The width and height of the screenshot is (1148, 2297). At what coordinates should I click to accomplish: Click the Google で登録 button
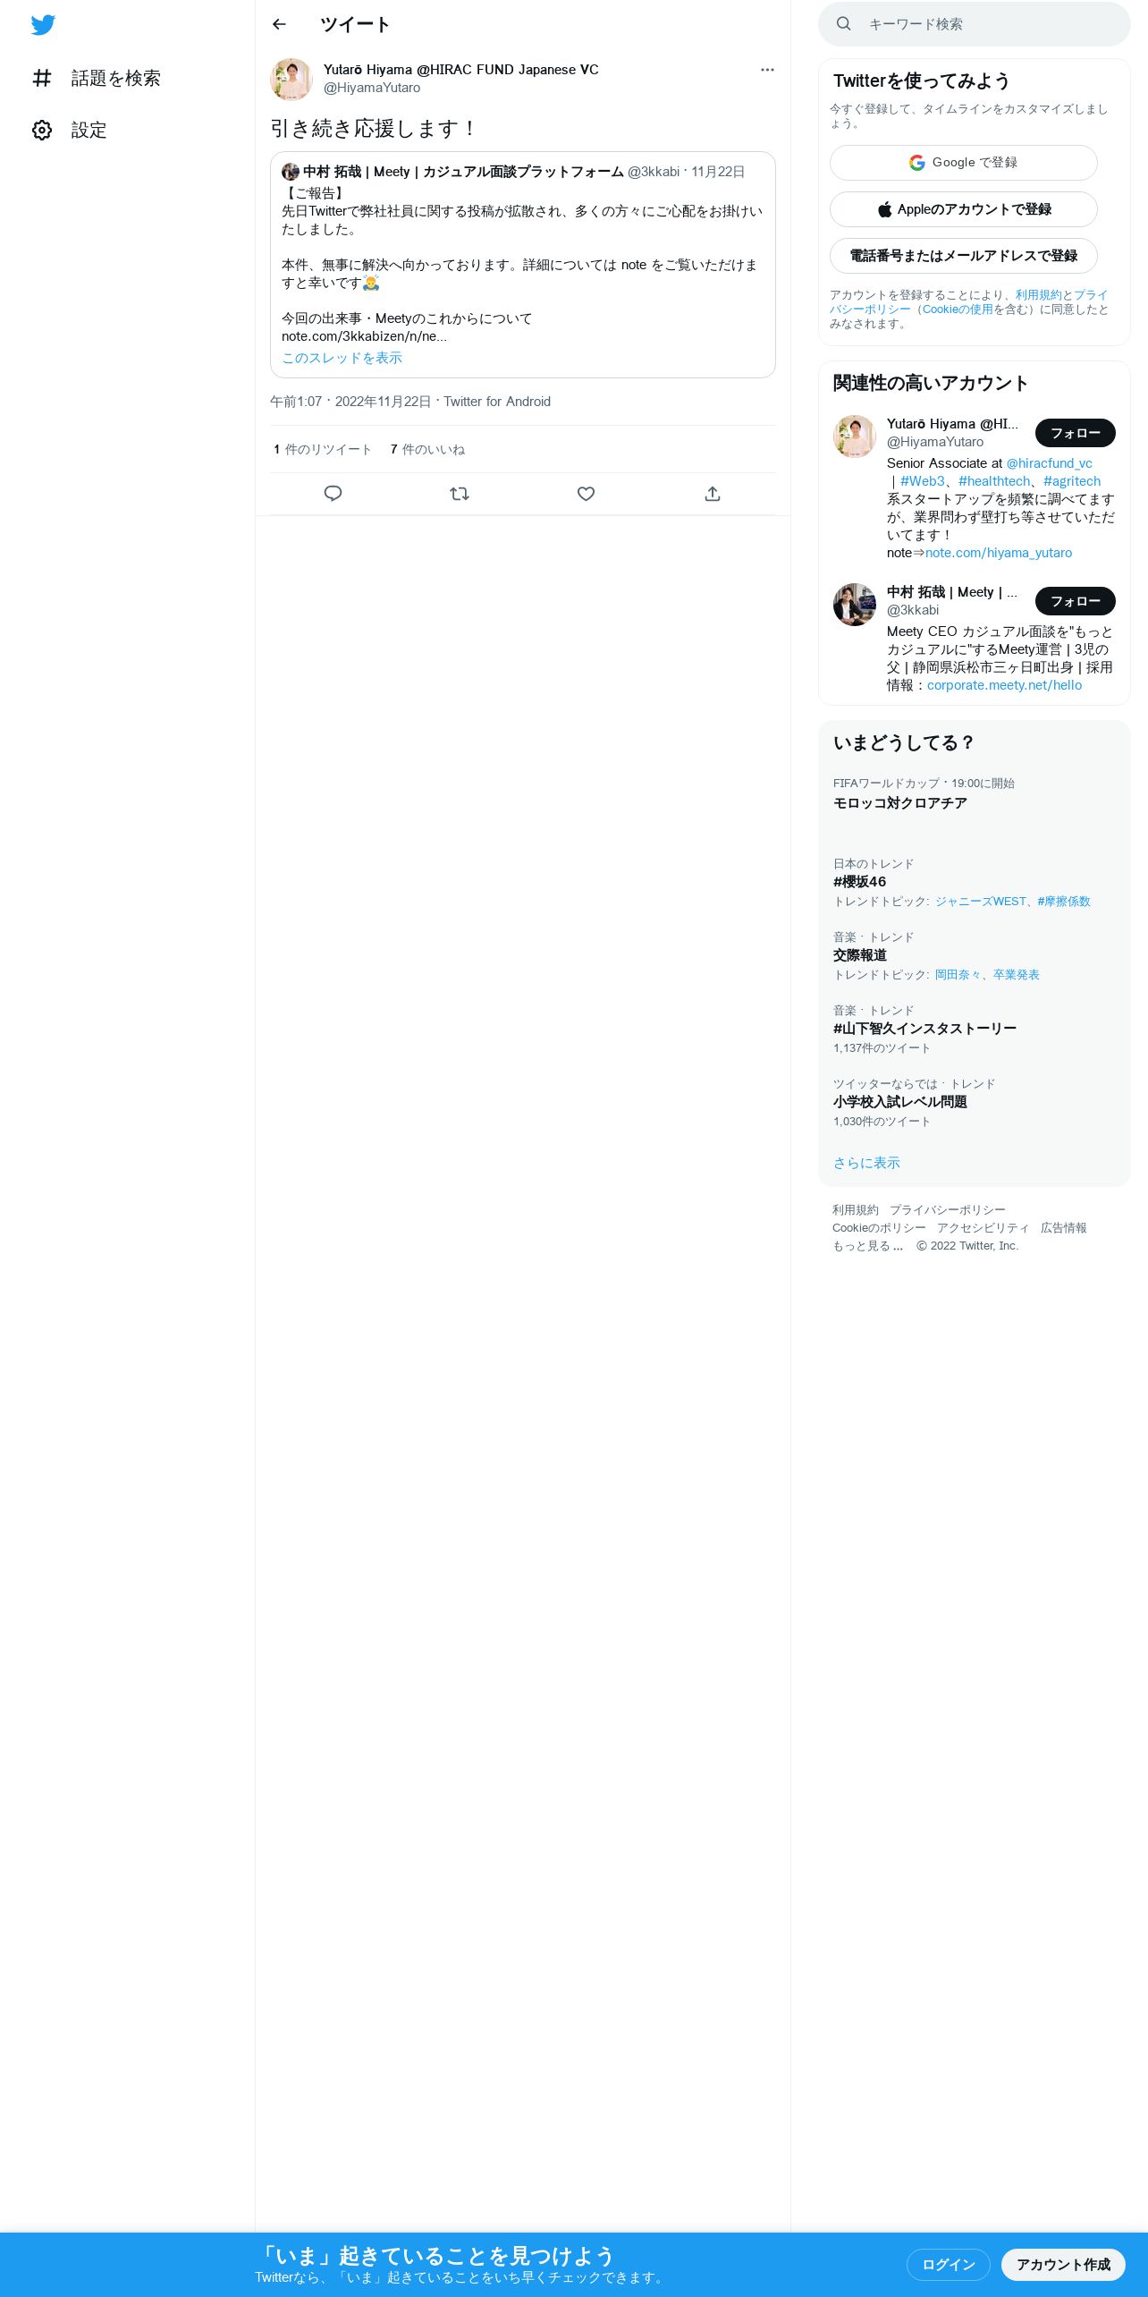coord(964,163)
